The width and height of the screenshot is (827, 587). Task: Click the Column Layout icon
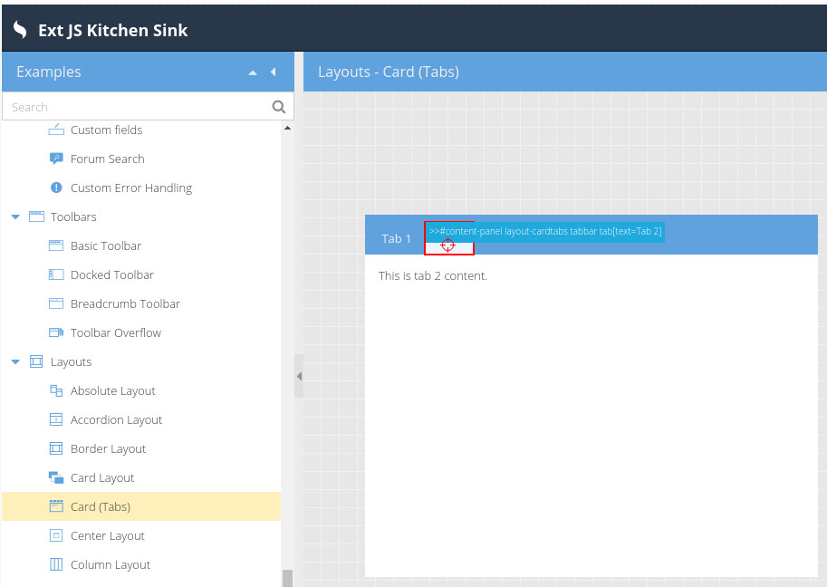[x=56, y=564]
